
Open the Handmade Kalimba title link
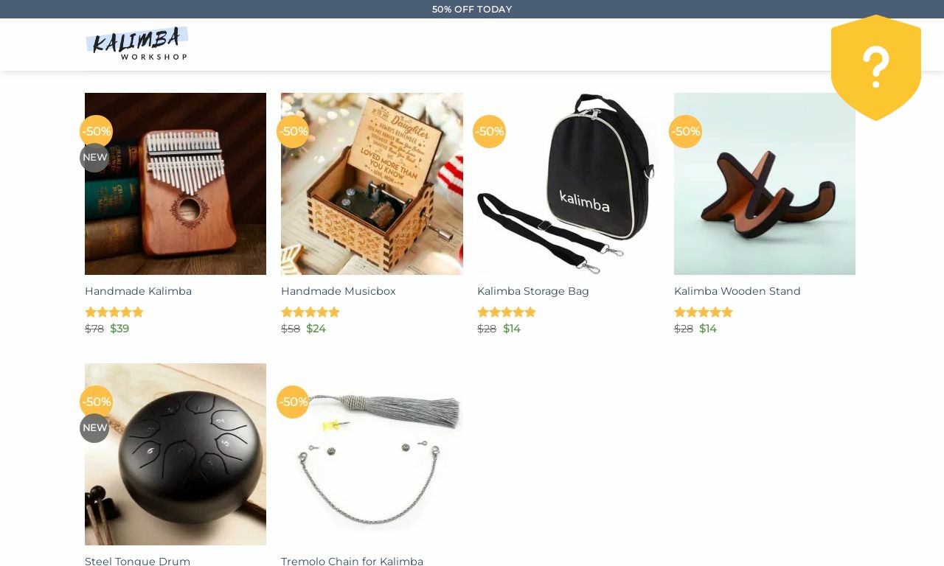click(138, 291)
